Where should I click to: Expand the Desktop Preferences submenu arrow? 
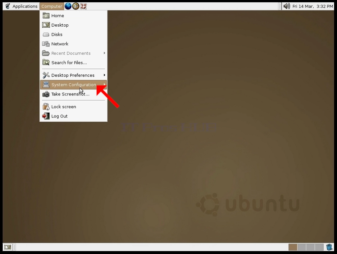(105, 75)
